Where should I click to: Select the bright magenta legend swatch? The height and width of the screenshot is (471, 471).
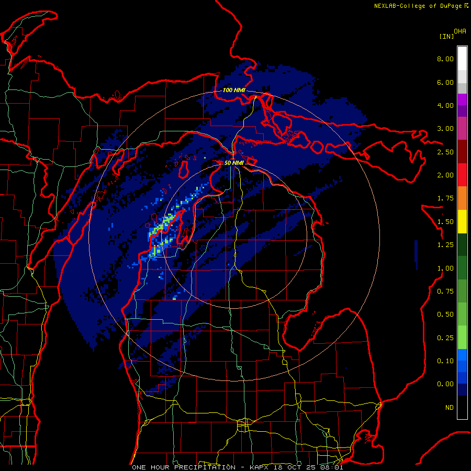462,99
